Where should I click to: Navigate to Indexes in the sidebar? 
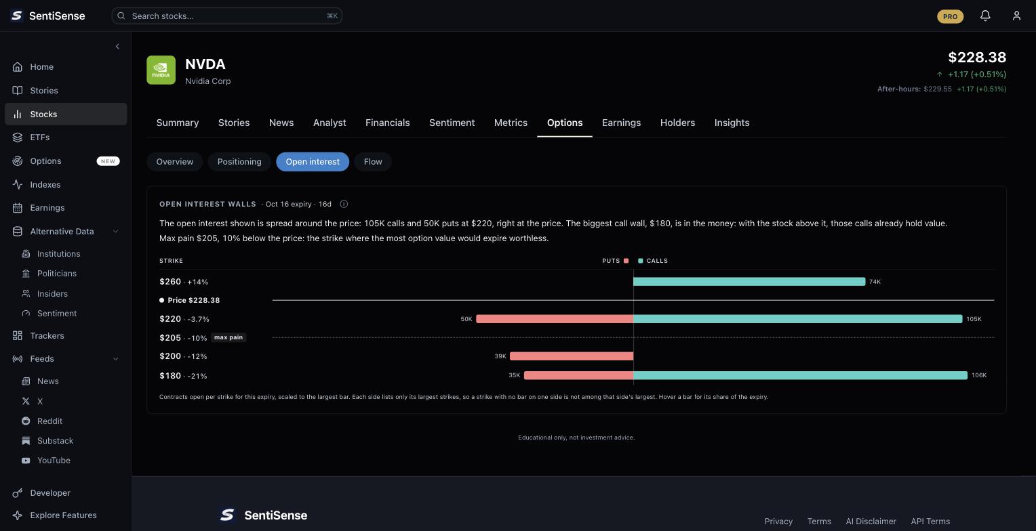(x=66, y=185)
